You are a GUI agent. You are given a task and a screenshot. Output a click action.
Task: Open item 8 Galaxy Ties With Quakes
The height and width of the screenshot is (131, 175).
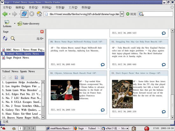point(21,110)
